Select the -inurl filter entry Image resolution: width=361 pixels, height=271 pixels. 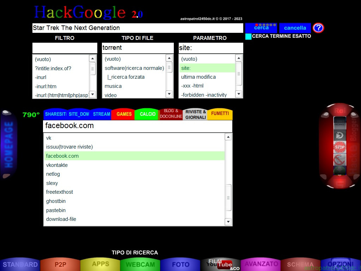[61, 77]
